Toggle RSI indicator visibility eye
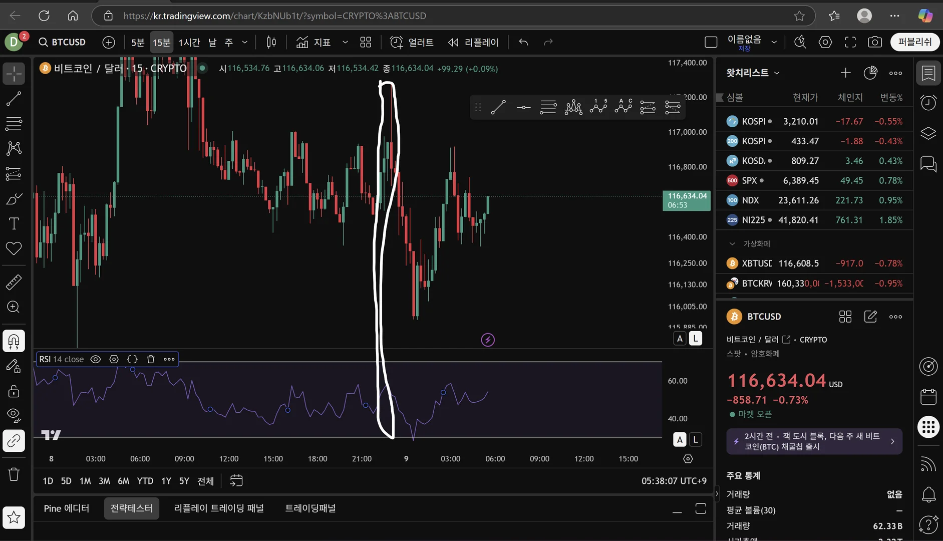Viewport: 943px width, 541px height. pos(96,359)
